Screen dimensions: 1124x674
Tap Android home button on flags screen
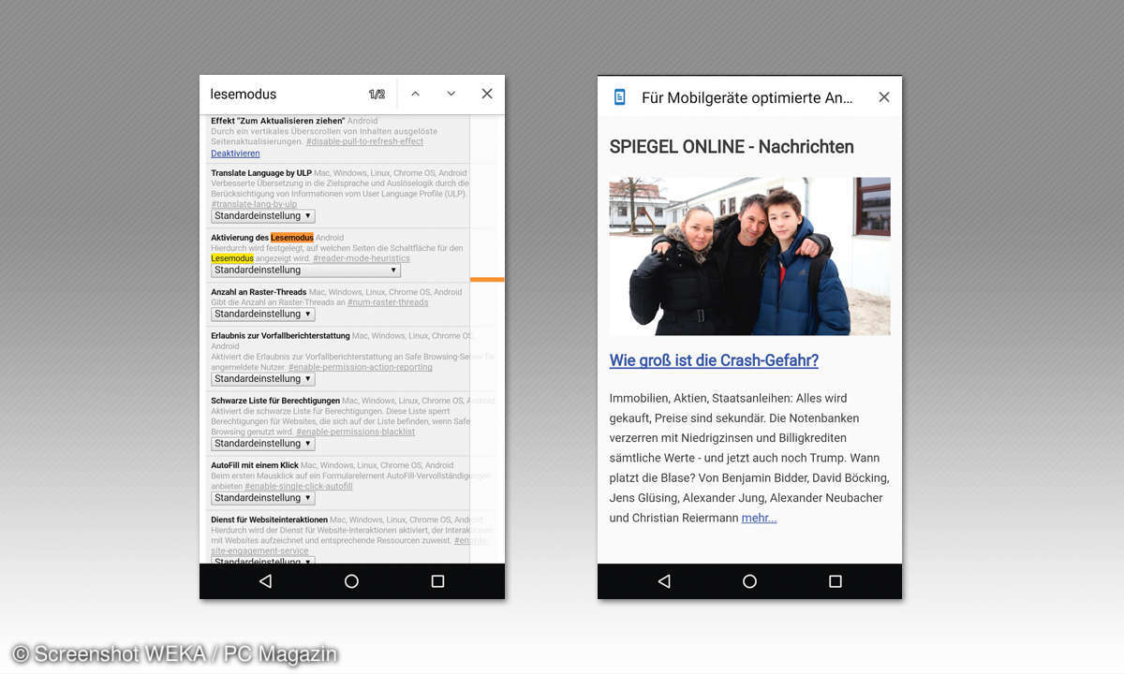point(351,581)
